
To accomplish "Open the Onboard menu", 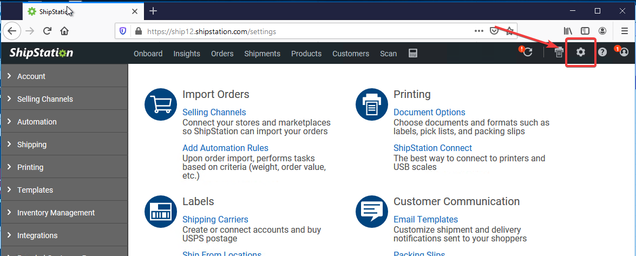I will pos(148,54).
